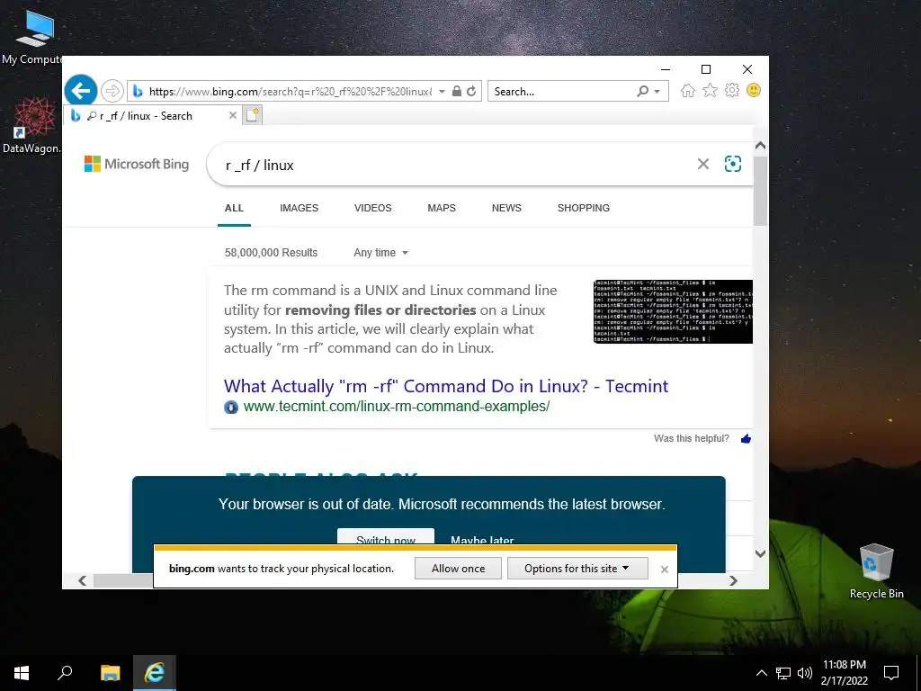
Task: Click the Internet Explorer taskbar icon
Action: pos(155,673)
